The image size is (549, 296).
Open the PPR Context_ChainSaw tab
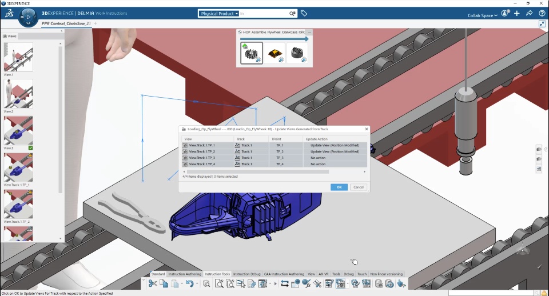point(66,23)
